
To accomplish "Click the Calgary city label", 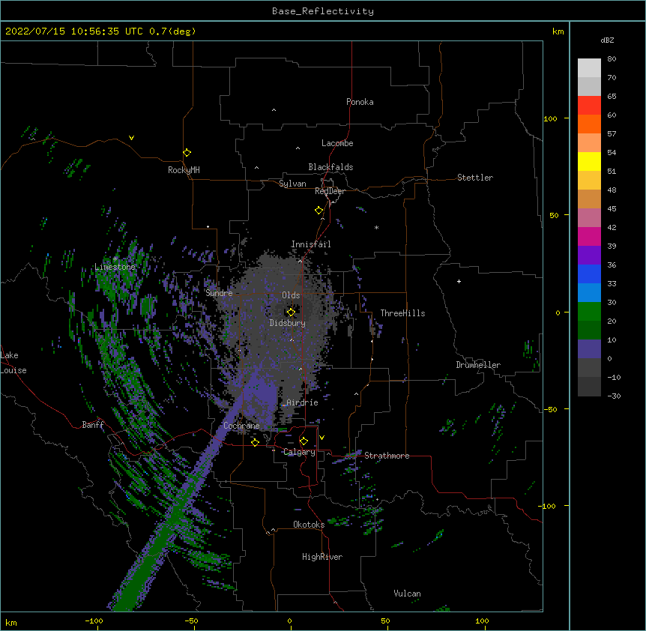I will click(x=299, y=452).
